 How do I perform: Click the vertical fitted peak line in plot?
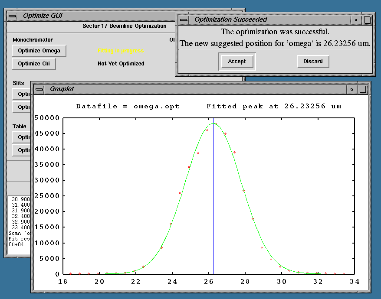[213, 195]
